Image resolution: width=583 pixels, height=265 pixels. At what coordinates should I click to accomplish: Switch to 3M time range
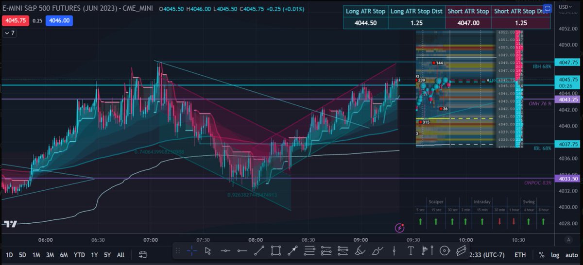[50, 254]
